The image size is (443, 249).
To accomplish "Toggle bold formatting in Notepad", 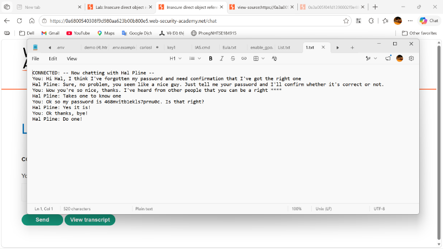I will pos(210,59).
